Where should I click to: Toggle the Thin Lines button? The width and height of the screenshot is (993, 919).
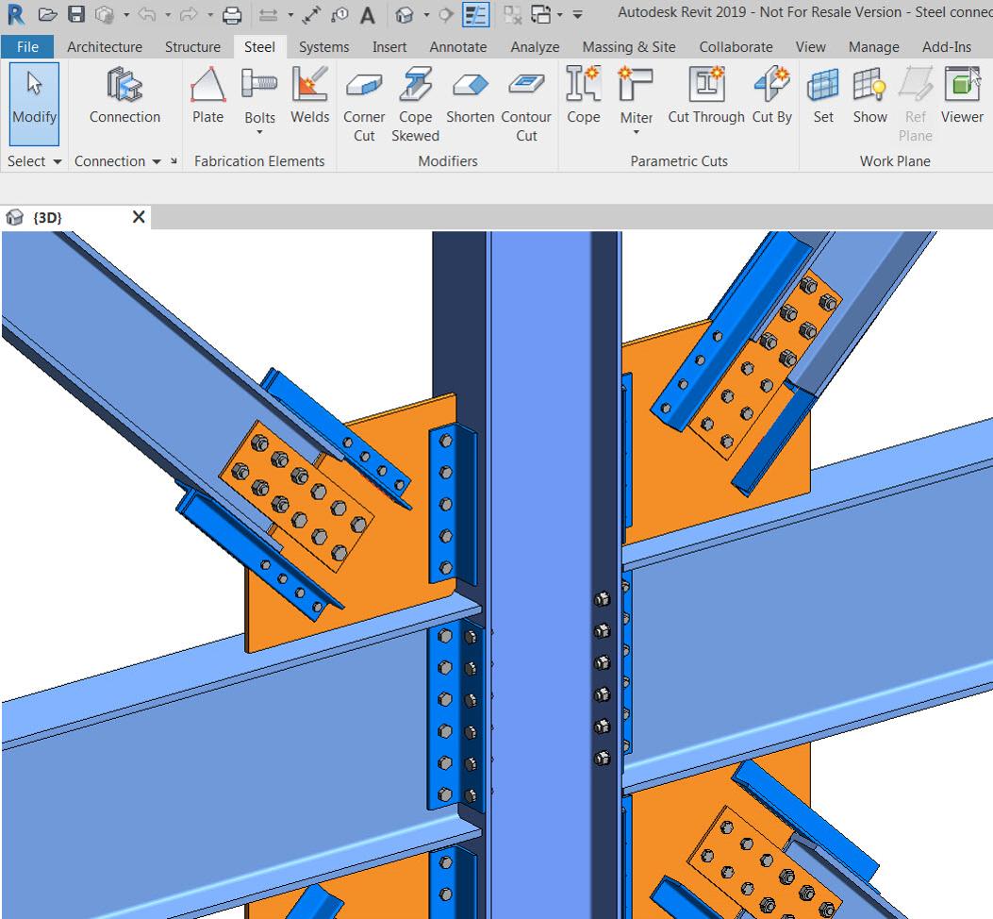point(475,15)
